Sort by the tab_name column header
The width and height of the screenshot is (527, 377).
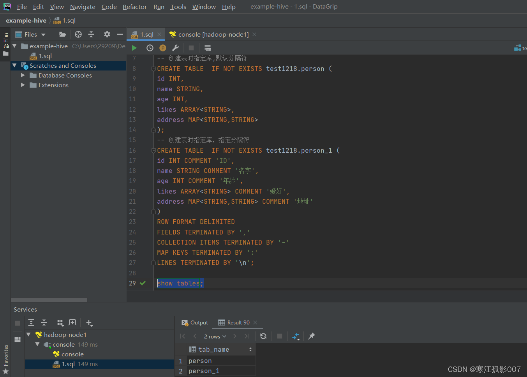(220, 349)
